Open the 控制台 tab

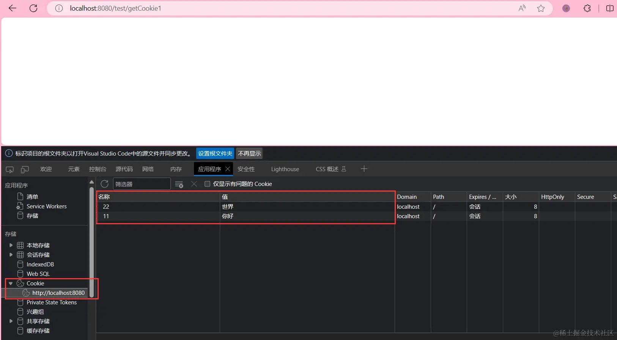[x=98, y=169]
